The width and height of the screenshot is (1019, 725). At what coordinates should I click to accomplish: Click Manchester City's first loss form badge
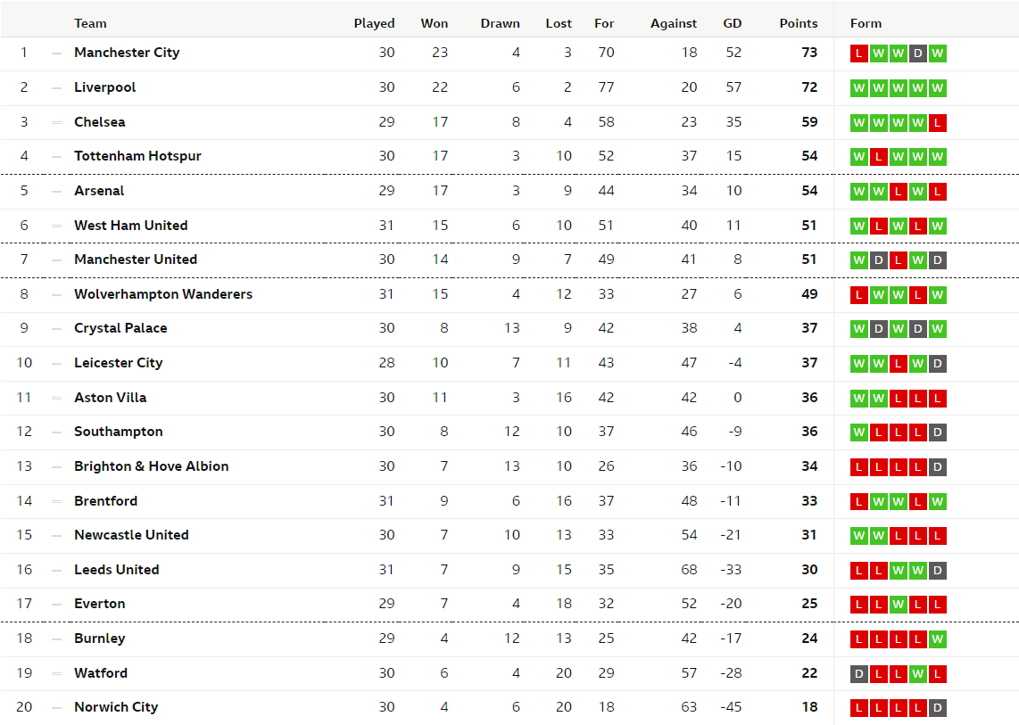click(x=859, y=54)
